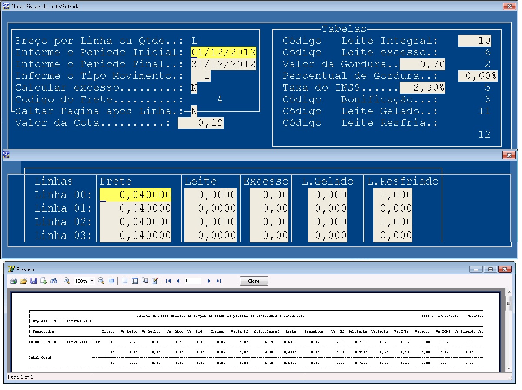Go to the next page arrow
The image size is (522, 390).
pos(209,281)
